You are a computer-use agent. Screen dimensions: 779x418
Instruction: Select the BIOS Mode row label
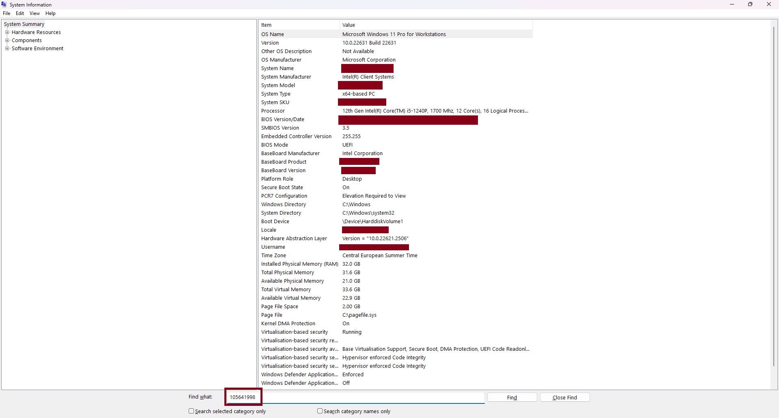275,145
